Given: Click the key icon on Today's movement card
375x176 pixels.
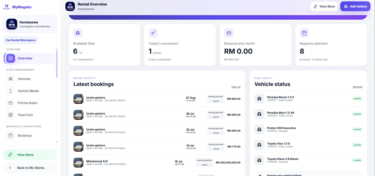Looking at the screenshot, I should tap(153, 33).
